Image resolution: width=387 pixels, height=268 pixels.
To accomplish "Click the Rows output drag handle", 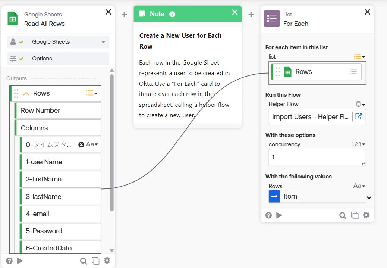I will click(16, 93).
